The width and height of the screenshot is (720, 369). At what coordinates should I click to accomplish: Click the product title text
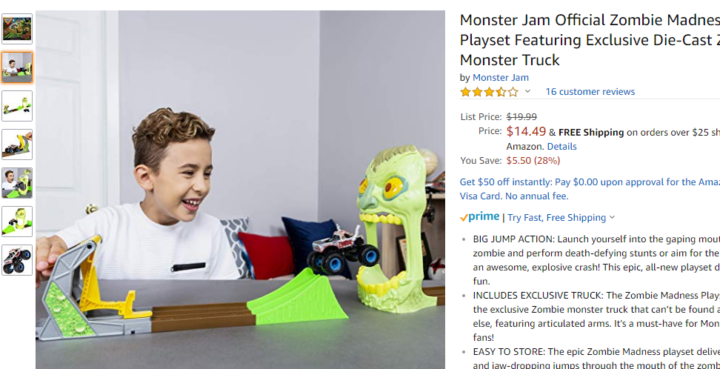click(x=590, y=40)
